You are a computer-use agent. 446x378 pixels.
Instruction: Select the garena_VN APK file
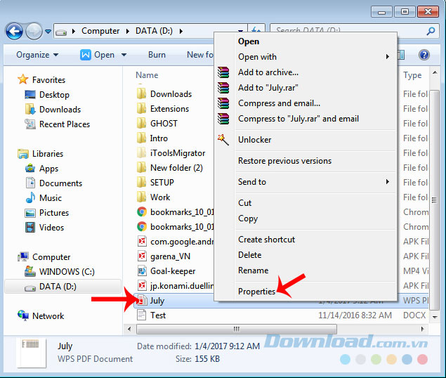(x=170, y=256)
